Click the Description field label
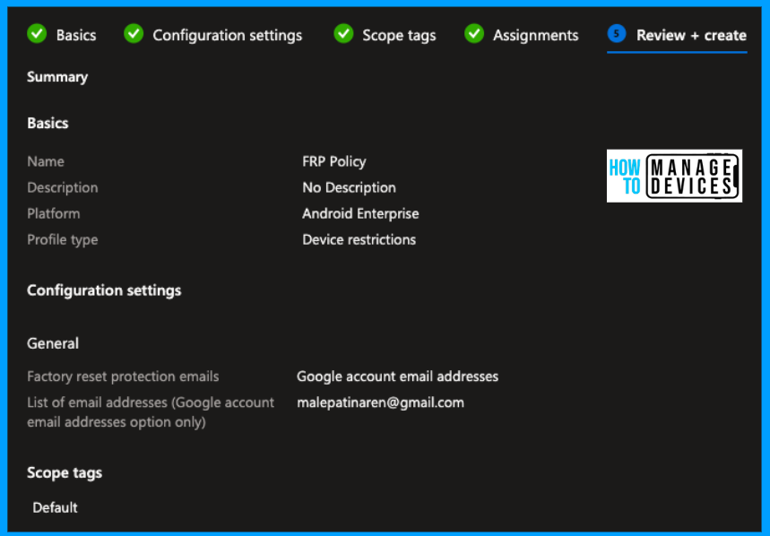This screenshot has height=536, width=770. tap(63, 187)
